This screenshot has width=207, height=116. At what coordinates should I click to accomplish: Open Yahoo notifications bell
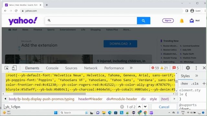(182, 21)
